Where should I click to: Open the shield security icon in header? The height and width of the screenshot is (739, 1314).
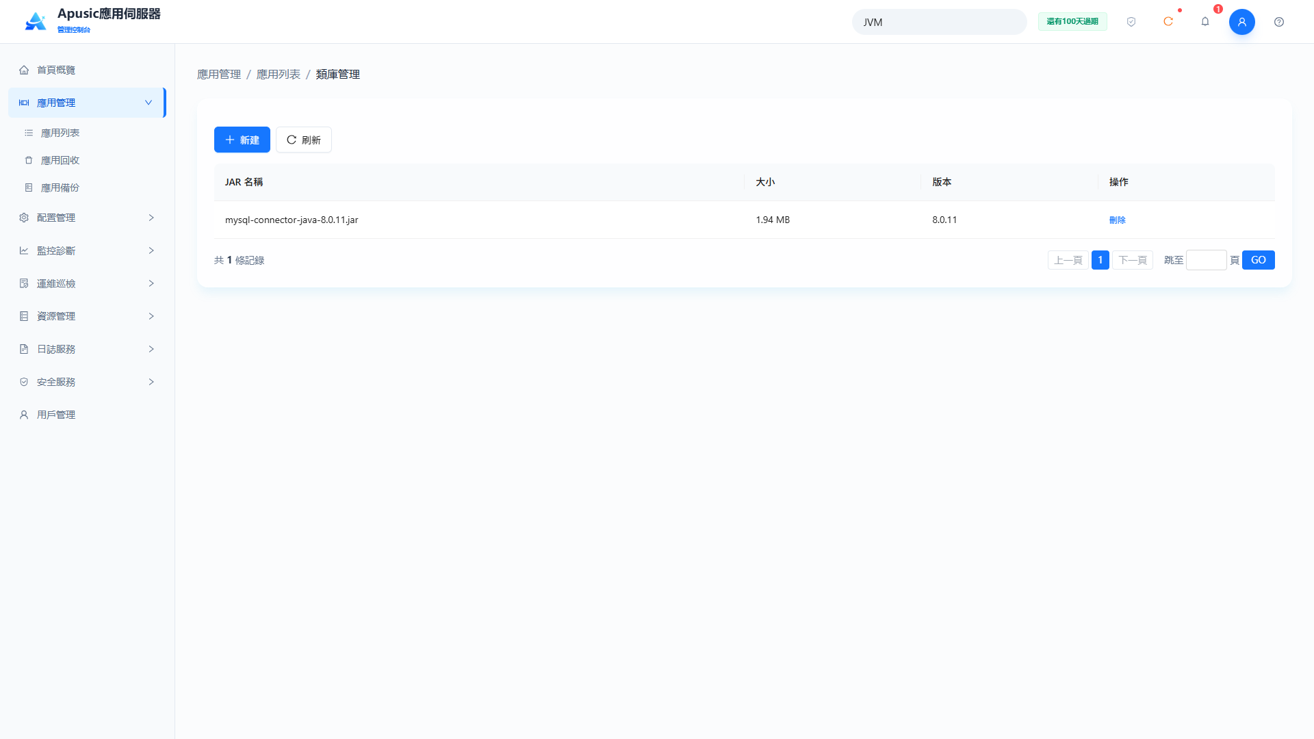[x=1131, y=22]
